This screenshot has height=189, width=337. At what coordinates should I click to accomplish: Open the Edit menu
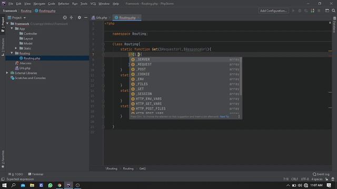(19, 4)
